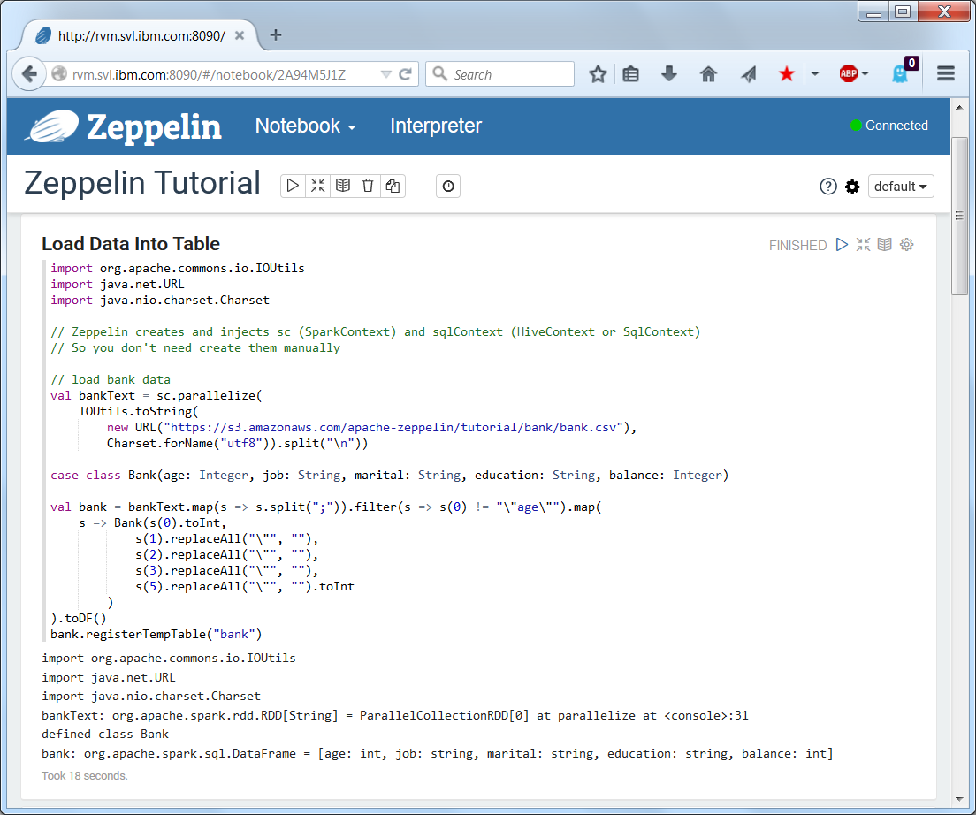The image size is (976, 815).
Task: Click the browser Search input field
Action: coord(499,74)
